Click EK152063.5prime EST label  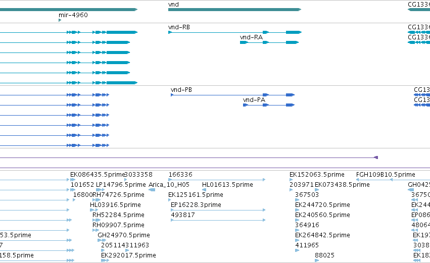pos(317,175)
